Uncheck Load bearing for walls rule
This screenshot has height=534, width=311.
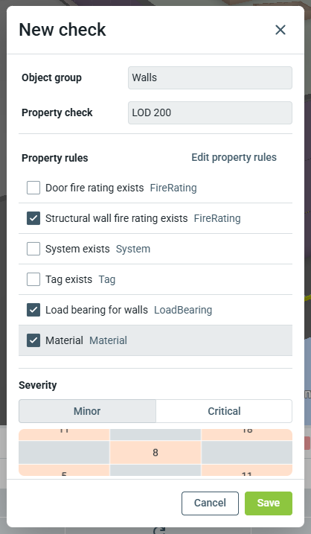pos(33,310)
